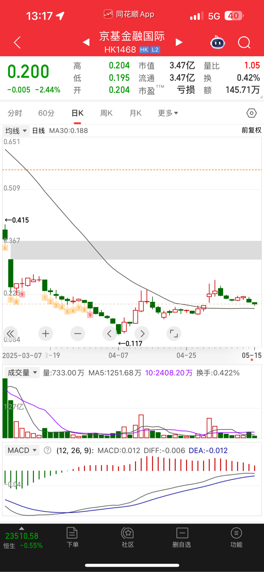This screenshot has width=264, height=572.
Task: Zoom out chart with minus button
Action: point(78,333)
